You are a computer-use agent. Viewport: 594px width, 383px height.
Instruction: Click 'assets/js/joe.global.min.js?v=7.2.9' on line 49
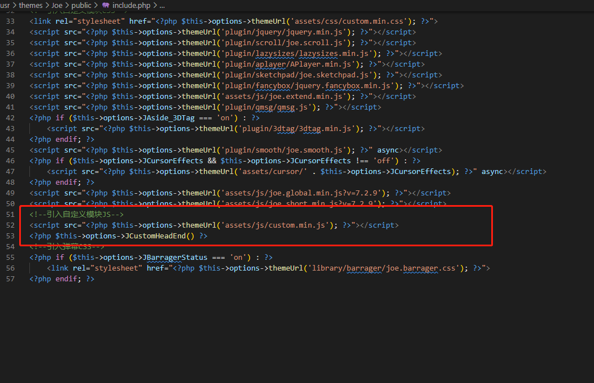(301, 193)
